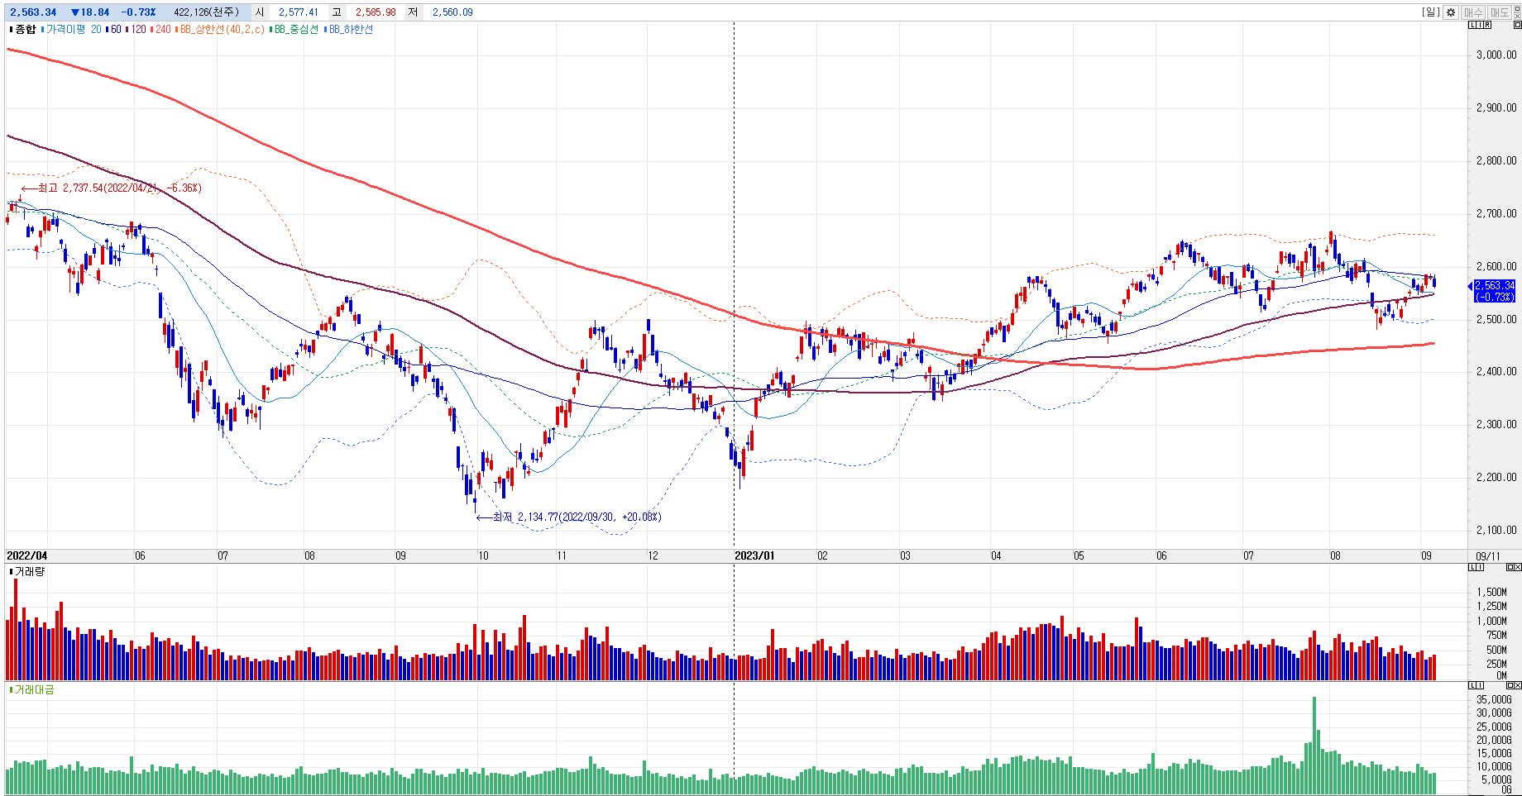Click the 3,000.00 price axis label
This screenshot has width=1522, height=796.
(1496, 55)
